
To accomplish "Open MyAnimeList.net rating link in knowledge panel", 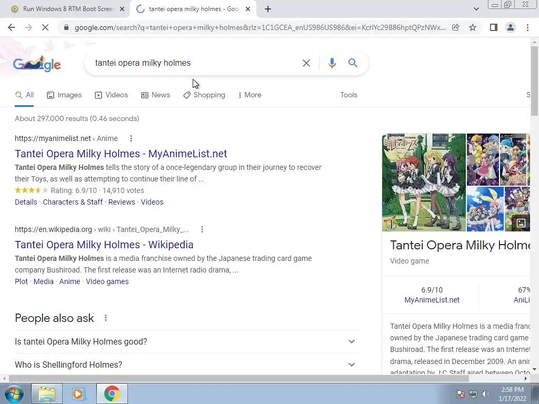I will pyautogui.click(x=432, y=300).
